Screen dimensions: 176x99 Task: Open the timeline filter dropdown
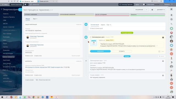point(162,56)
